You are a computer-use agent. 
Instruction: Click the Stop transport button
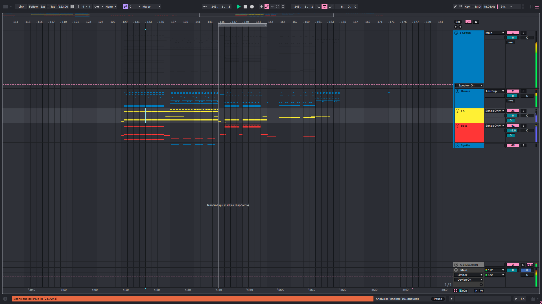pyautogui.click(x=245, y=6)
